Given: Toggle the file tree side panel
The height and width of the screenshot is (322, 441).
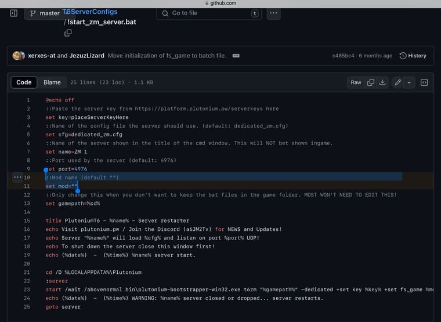Looking at the screenshot, I should click(14, 13).
